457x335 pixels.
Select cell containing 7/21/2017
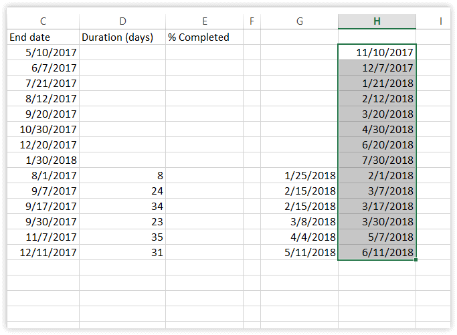(x=43, y=84)
